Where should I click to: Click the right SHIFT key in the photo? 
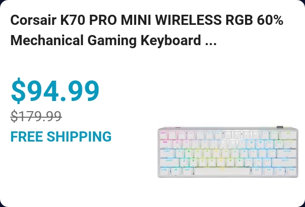[285, 161]
